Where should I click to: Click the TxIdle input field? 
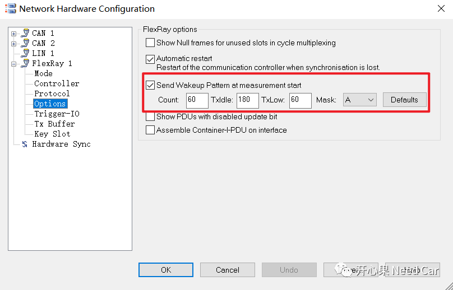tap(248, 100)
